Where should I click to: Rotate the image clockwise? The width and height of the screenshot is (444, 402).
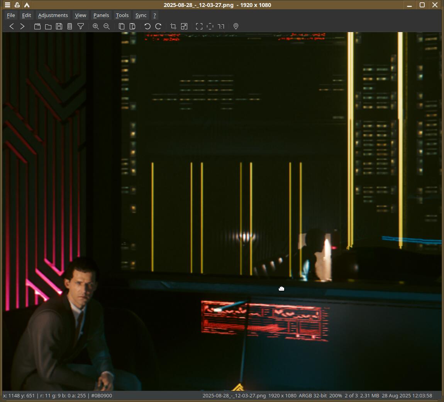click(x=158, y=26)
